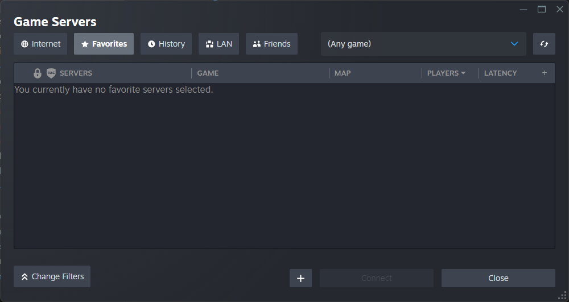
Task: Click the resize grip in window corner
Action: (x=563, y=296)
